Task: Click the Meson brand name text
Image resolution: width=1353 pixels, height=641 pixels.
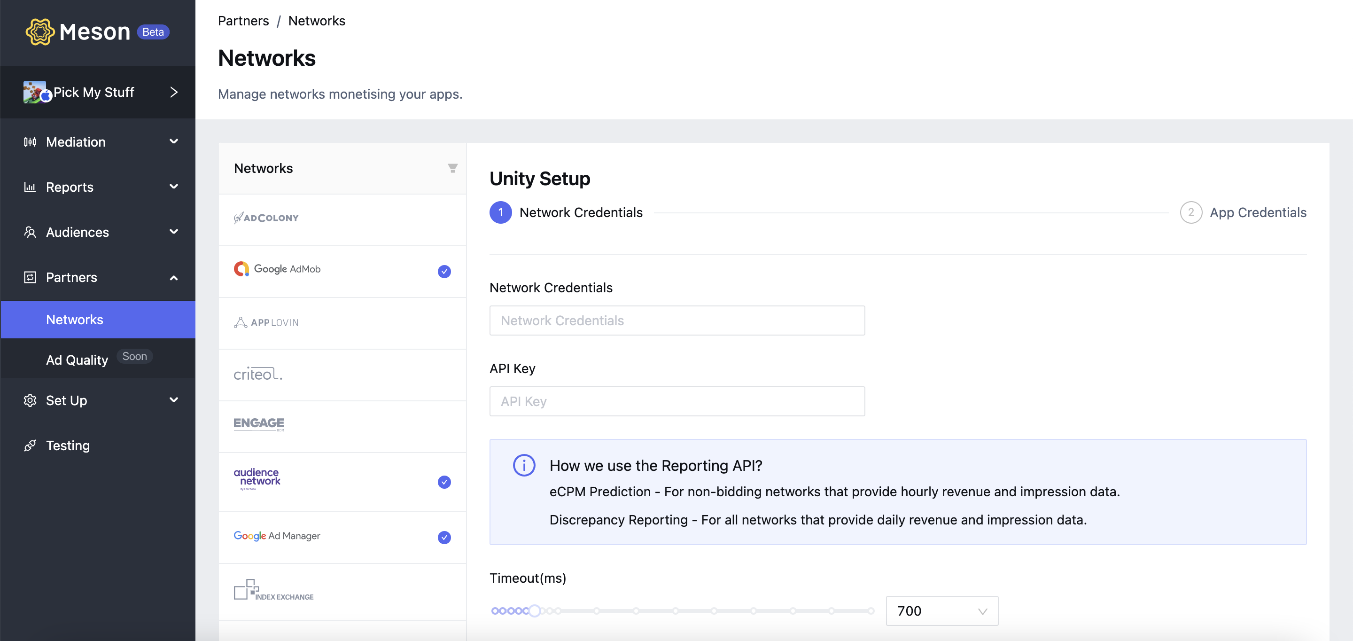Action: pos(94,32)
